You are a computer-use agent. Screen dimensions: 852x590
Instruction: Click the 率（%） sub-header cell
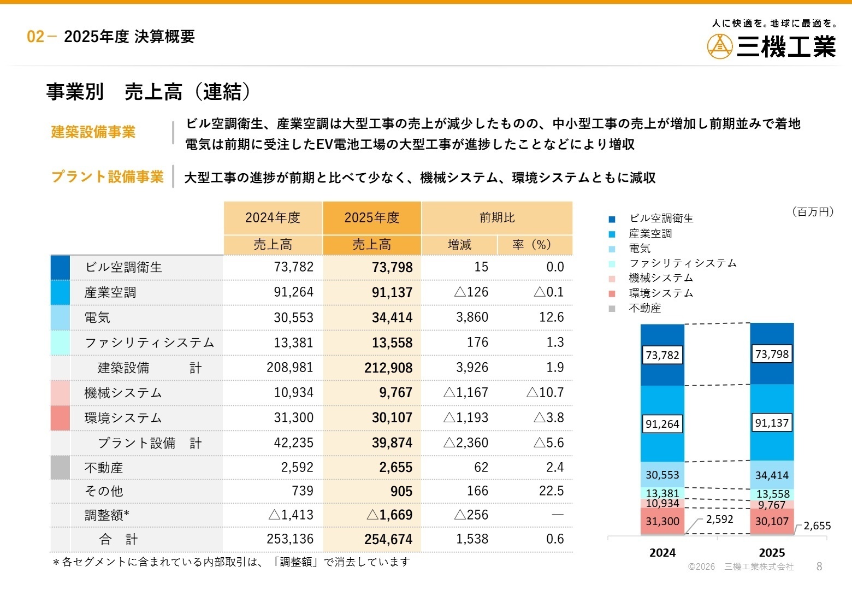click(x=535, y=245)
